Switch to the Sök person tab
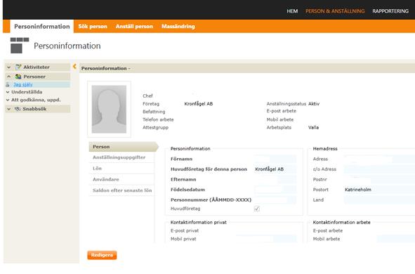Viewport: 415px width, 274px height. [93, 27]
